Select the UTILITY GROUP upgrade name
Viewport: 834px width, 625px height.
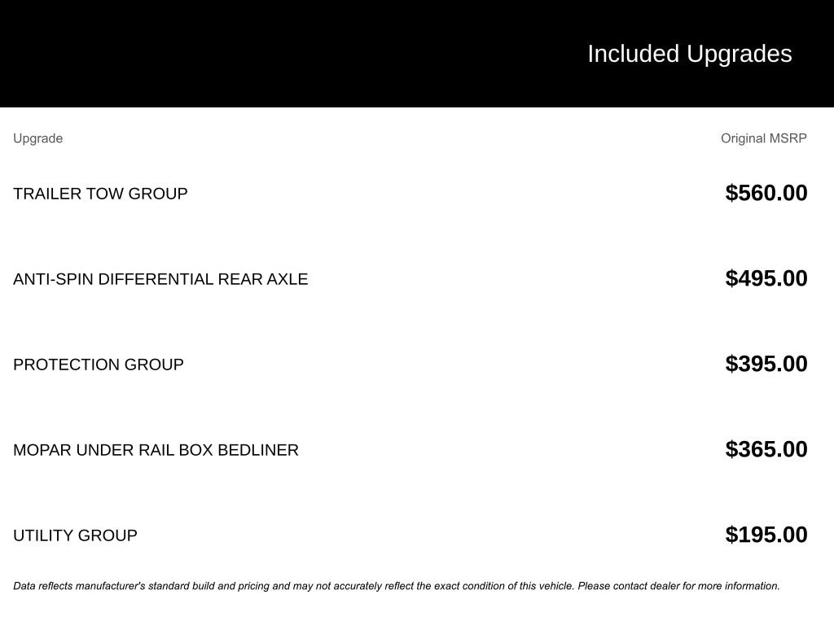pos(75,535)
